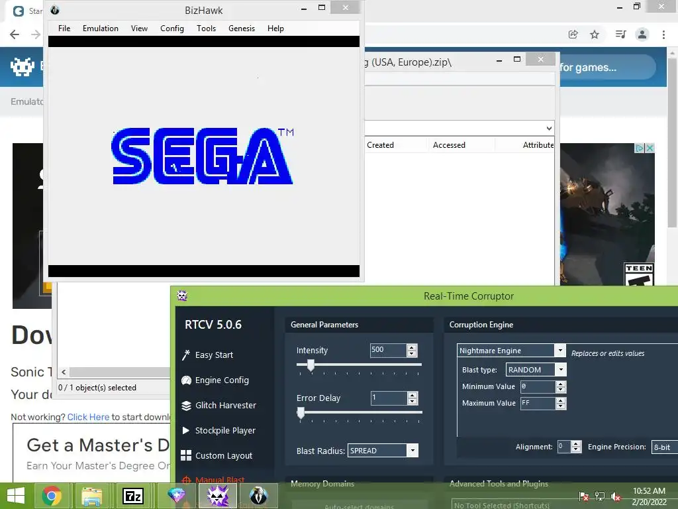Open the Genesis menu in BizHawk

242,28
